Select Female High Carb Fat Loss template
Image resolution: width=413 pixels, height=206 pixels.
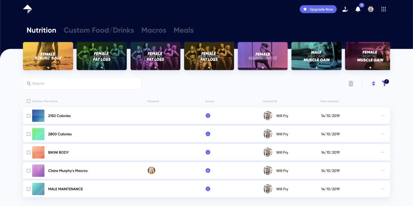pyautogui.click(x=102, y=56)
